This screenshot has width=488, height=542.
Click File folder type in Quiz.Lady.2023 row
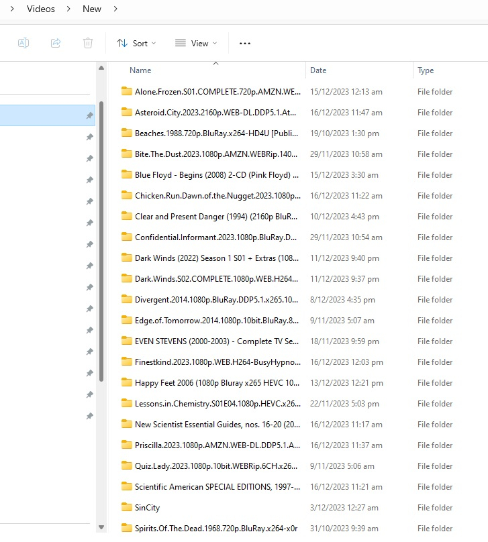click(435, 466)
